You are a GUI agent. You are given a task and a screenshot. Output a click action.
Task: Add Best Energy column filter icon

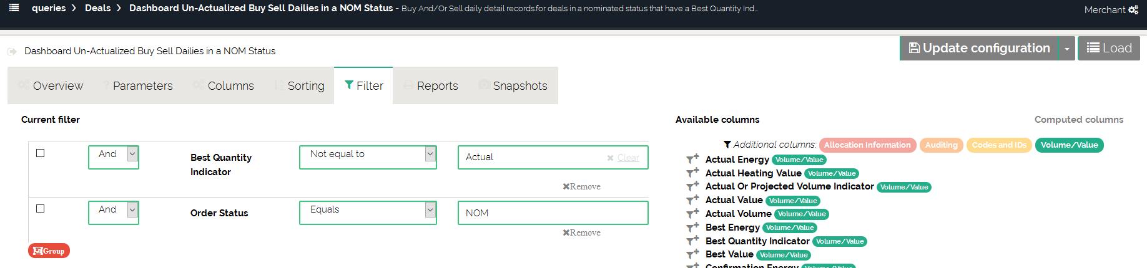(692, 227)
